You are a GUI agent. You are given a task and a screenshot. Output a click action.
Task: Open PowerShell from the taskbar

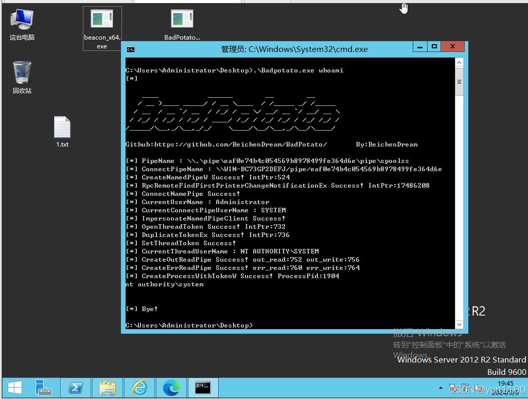click(76, 388)
